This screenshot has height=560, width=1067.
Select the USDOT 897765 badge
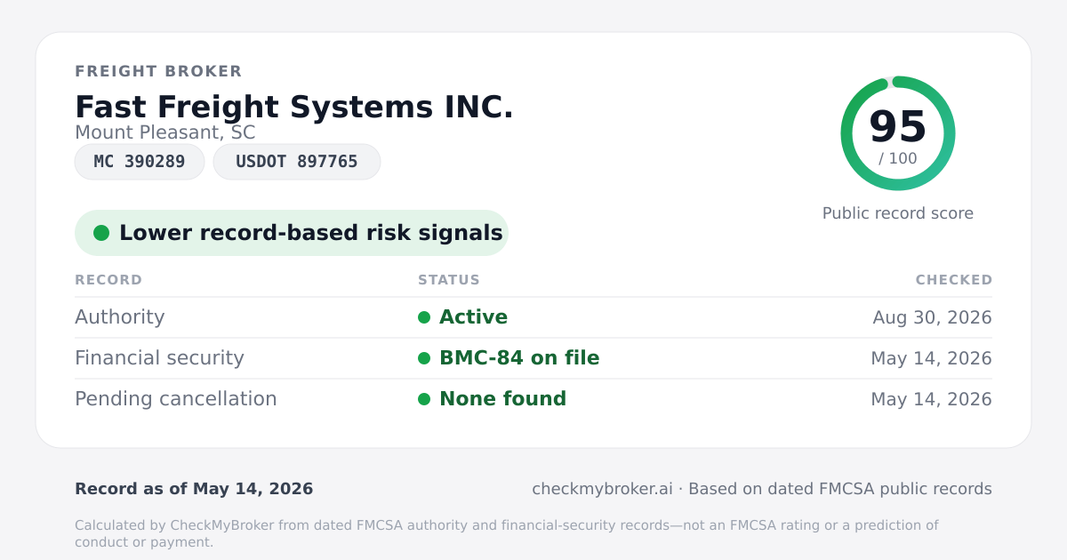[297, 162]
